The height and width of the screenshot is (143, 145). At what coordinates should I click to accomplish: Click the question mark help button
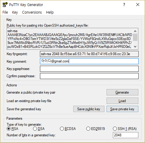124,5
